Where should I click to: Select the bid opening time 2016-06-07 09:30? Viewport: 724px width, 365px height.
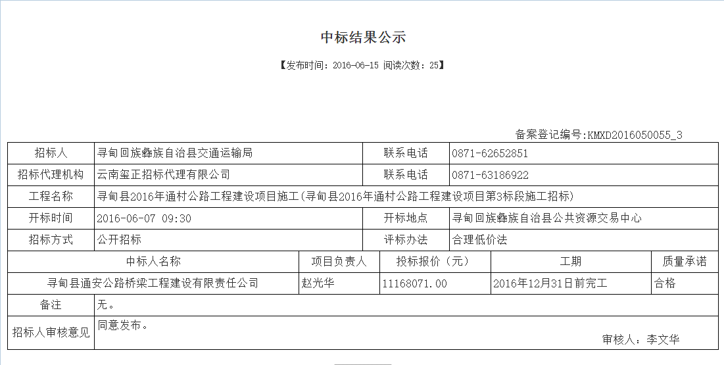coord(144,218)
